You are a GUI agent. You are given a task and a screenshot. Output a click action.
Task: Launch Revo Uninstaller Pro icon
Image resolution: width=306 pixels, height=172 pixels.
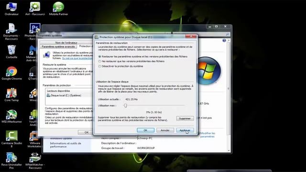coord(11,161)
